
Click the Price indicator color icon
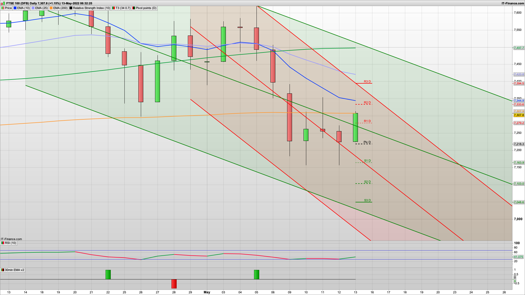point(3,8)
